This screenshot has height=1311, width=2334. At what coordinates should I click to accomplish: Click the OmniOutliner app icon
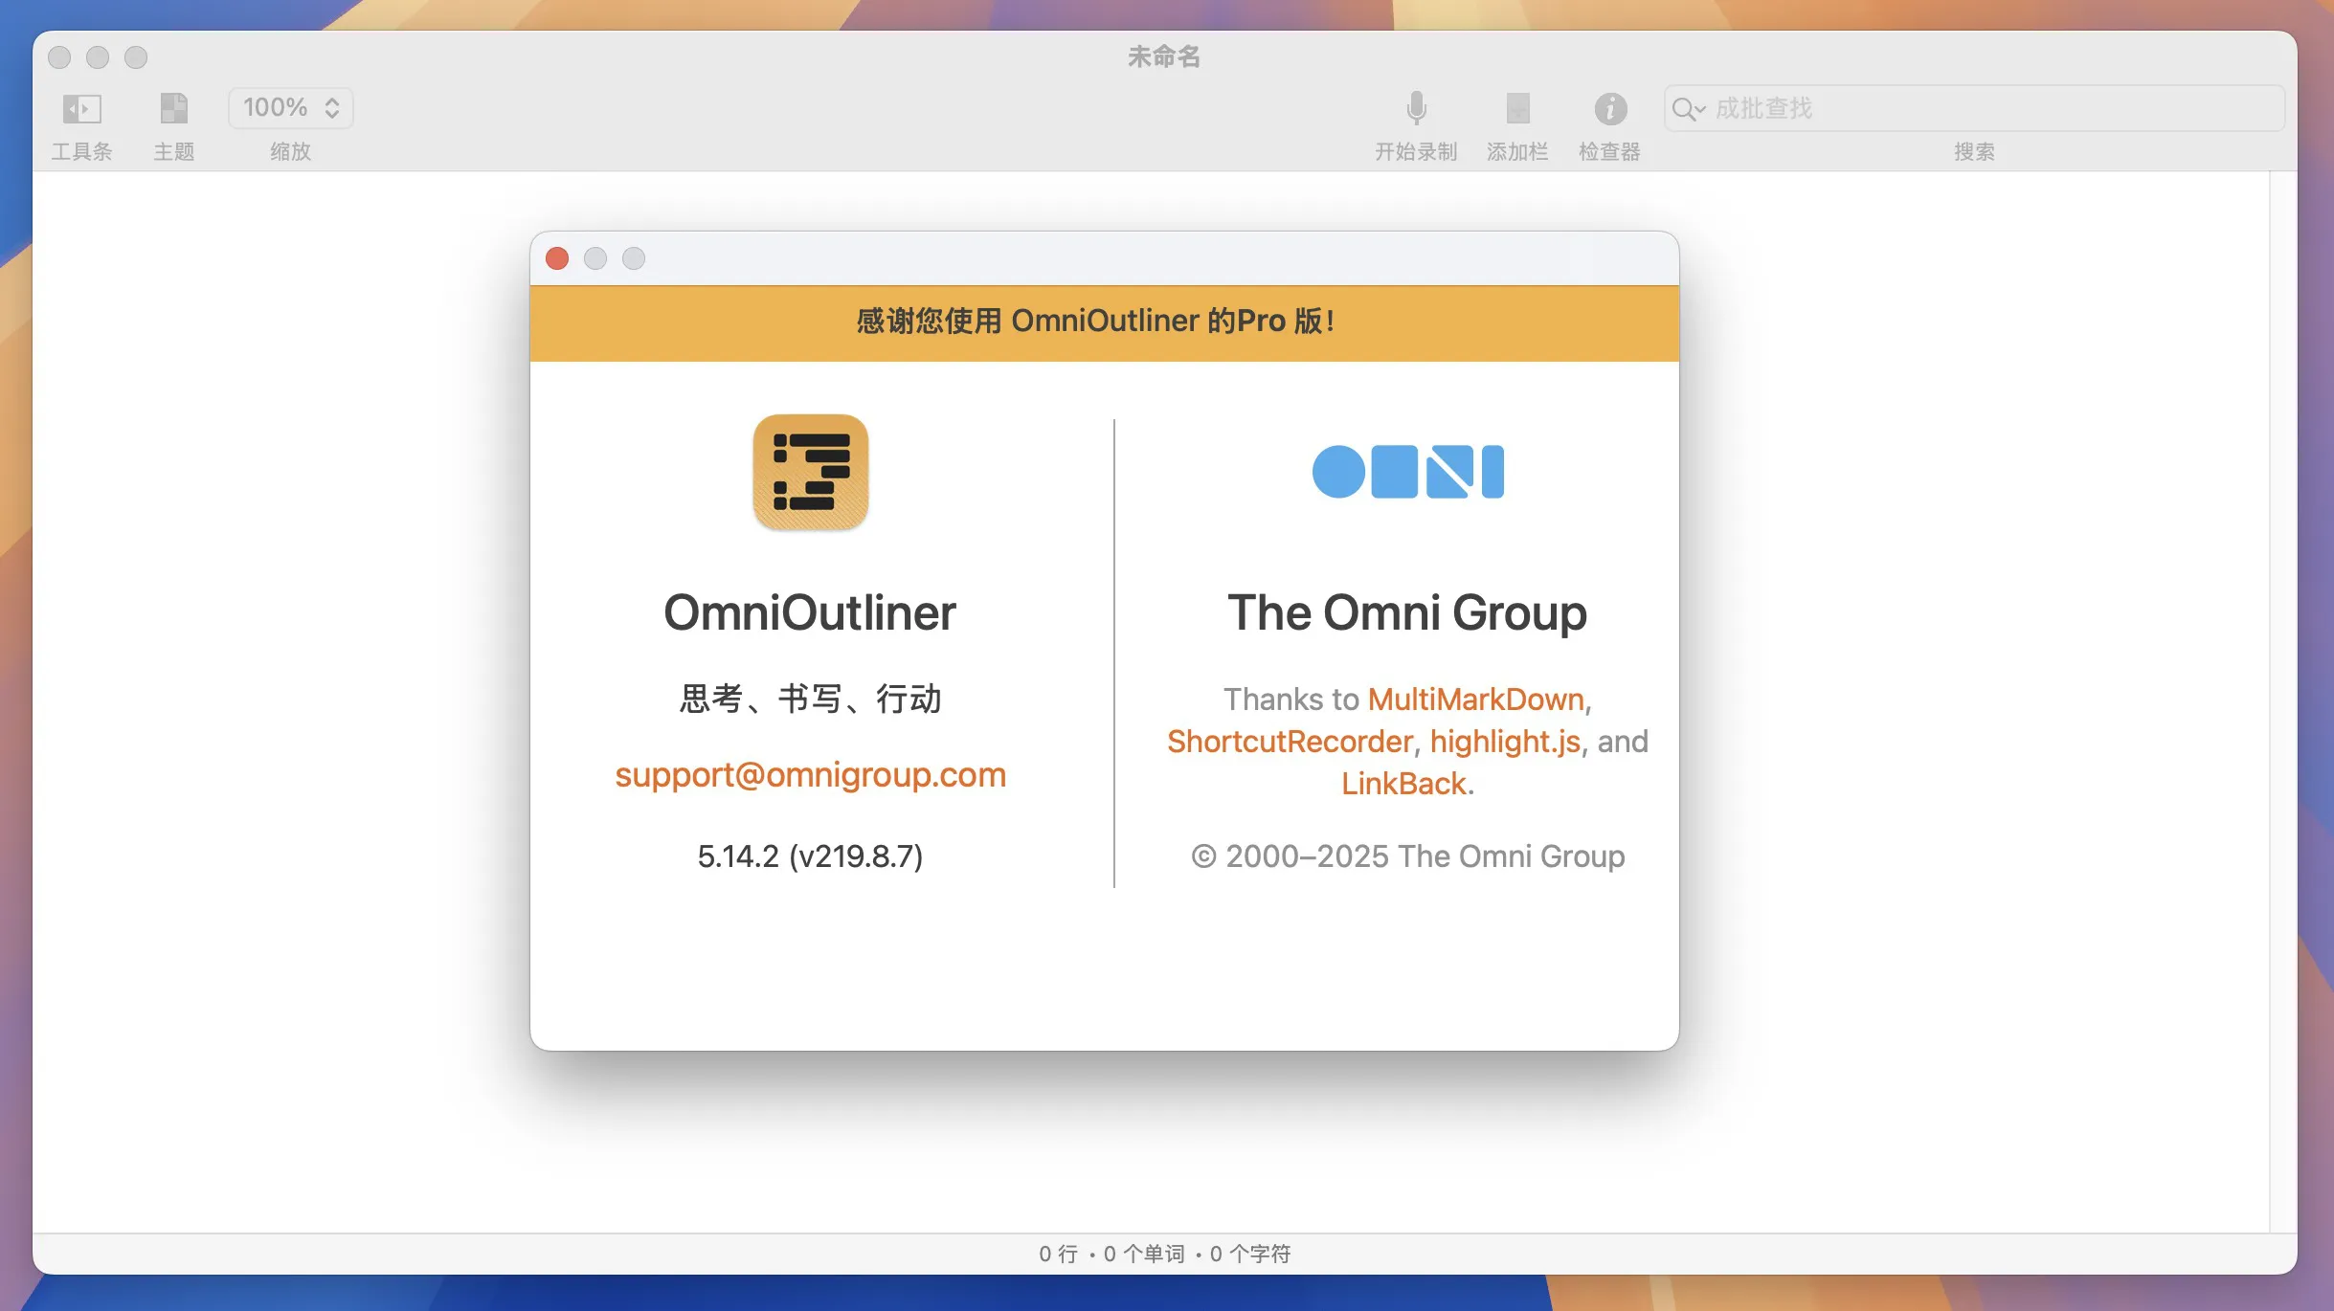(x=810, y=472)
